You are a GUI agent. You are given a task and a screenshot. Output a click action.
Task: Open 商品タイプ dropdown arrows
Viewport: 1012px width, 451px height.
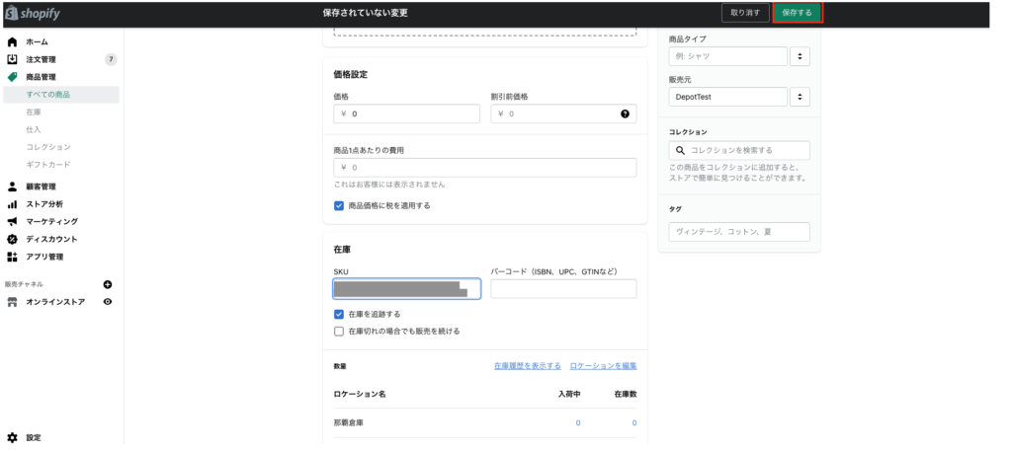[x=801, y=57]
